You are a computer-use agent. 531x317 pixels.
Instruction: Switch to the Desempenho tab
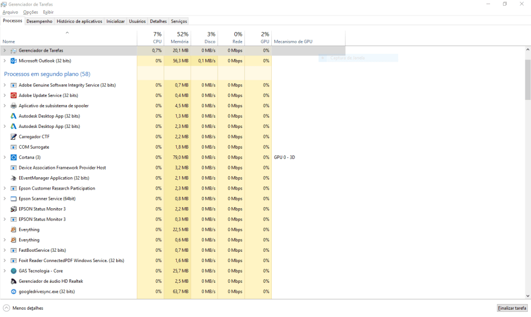(39, 21)
